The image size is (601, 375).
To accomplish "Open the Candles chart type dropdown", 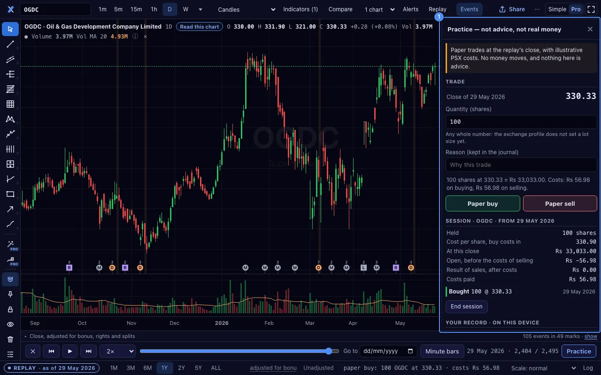I will (246, 9).
